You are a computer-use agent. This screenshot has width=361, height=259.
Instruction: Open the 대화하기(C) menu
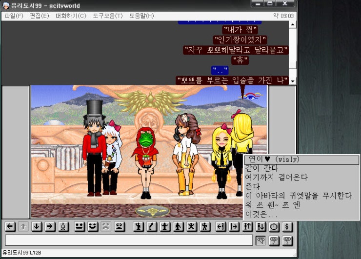tap(71, 16)
